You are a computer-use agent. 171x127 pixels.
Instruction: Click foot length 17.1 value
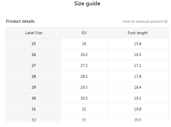pyautogui.click(x=138, y=65)
